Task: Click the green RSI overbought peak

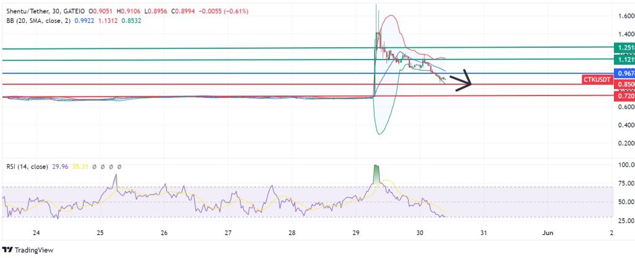Action: [x=376, y=174]
